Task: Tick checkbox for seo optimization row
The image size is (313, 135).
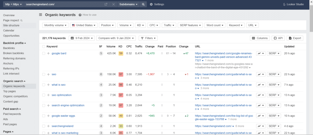Action: click(44, 95)
